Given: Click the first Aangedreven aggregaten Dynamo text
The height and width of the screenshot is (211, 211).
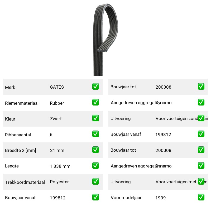Looking at the screenshot, I should pos(141,103).
